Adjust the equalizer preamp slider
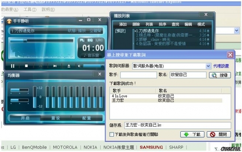 pos(34,97)
